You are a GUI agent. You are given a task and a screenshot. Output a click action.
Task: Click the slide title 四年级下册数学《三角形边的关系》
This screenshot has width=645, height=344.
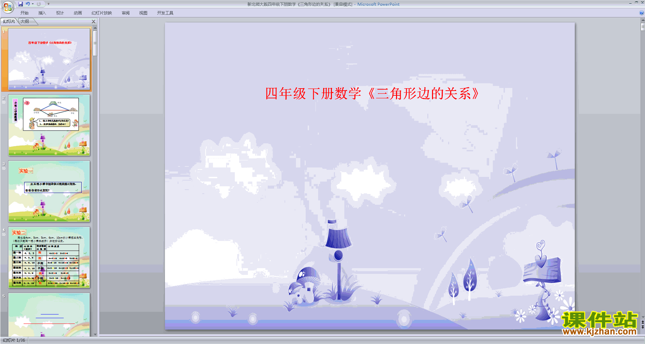[372, 94]
